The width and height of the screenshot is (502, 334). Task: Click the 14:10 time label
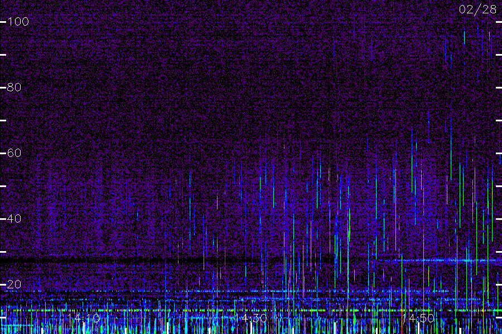(84, 318)
